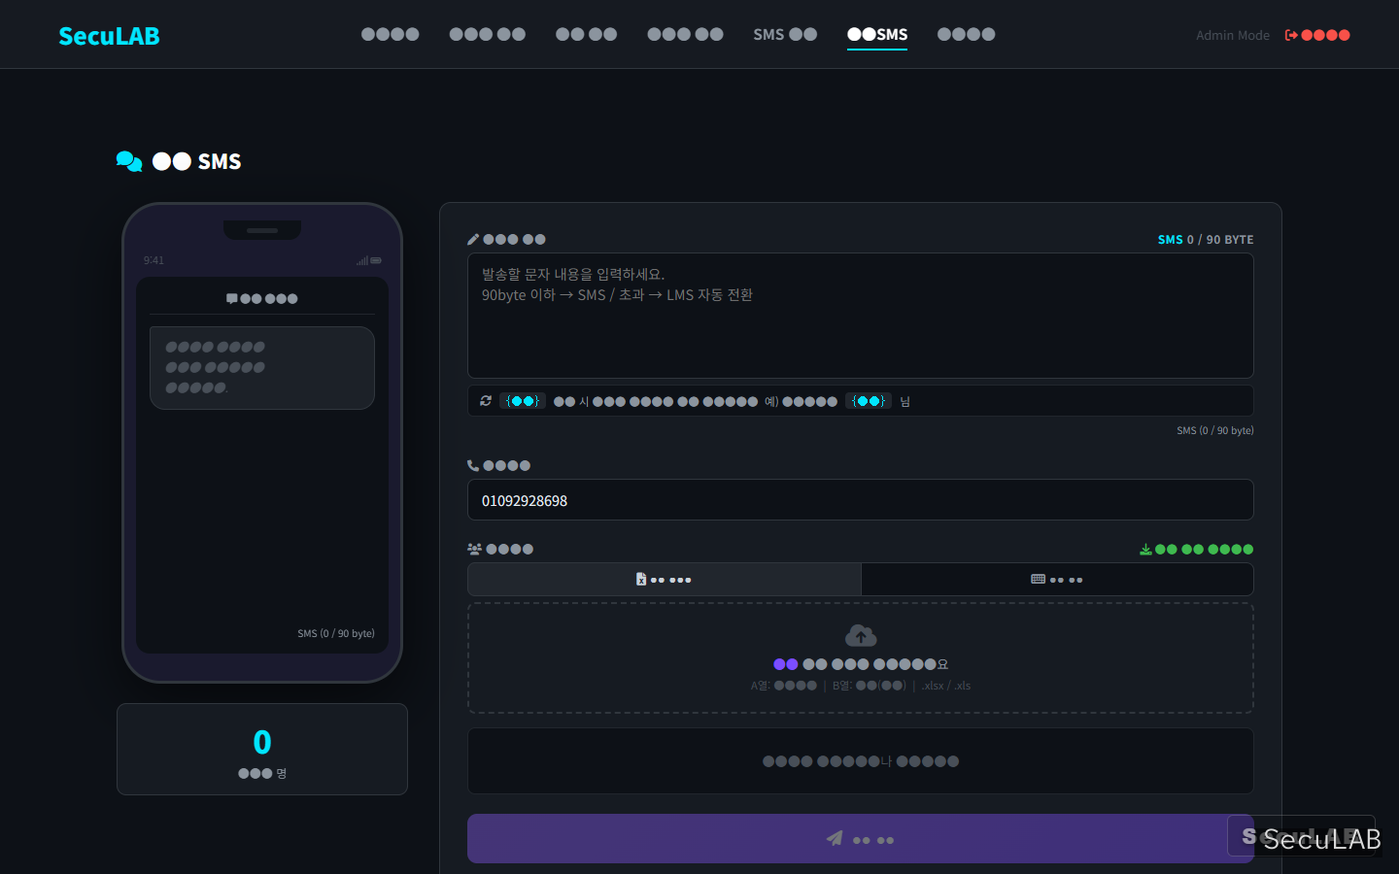Viewport: 1399px width, 874px height.
Task: Click the 9:41 clock in phone preview
Action: [154, 260]
